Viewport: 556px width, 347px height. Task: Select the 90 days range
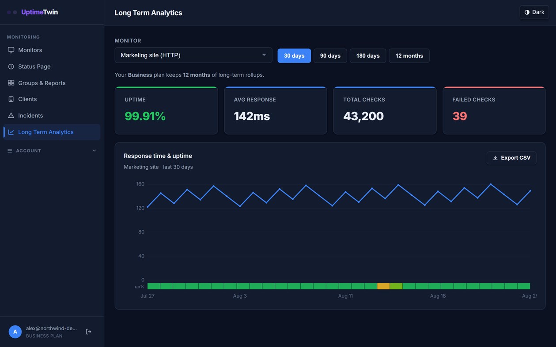[x=330, y=56]
